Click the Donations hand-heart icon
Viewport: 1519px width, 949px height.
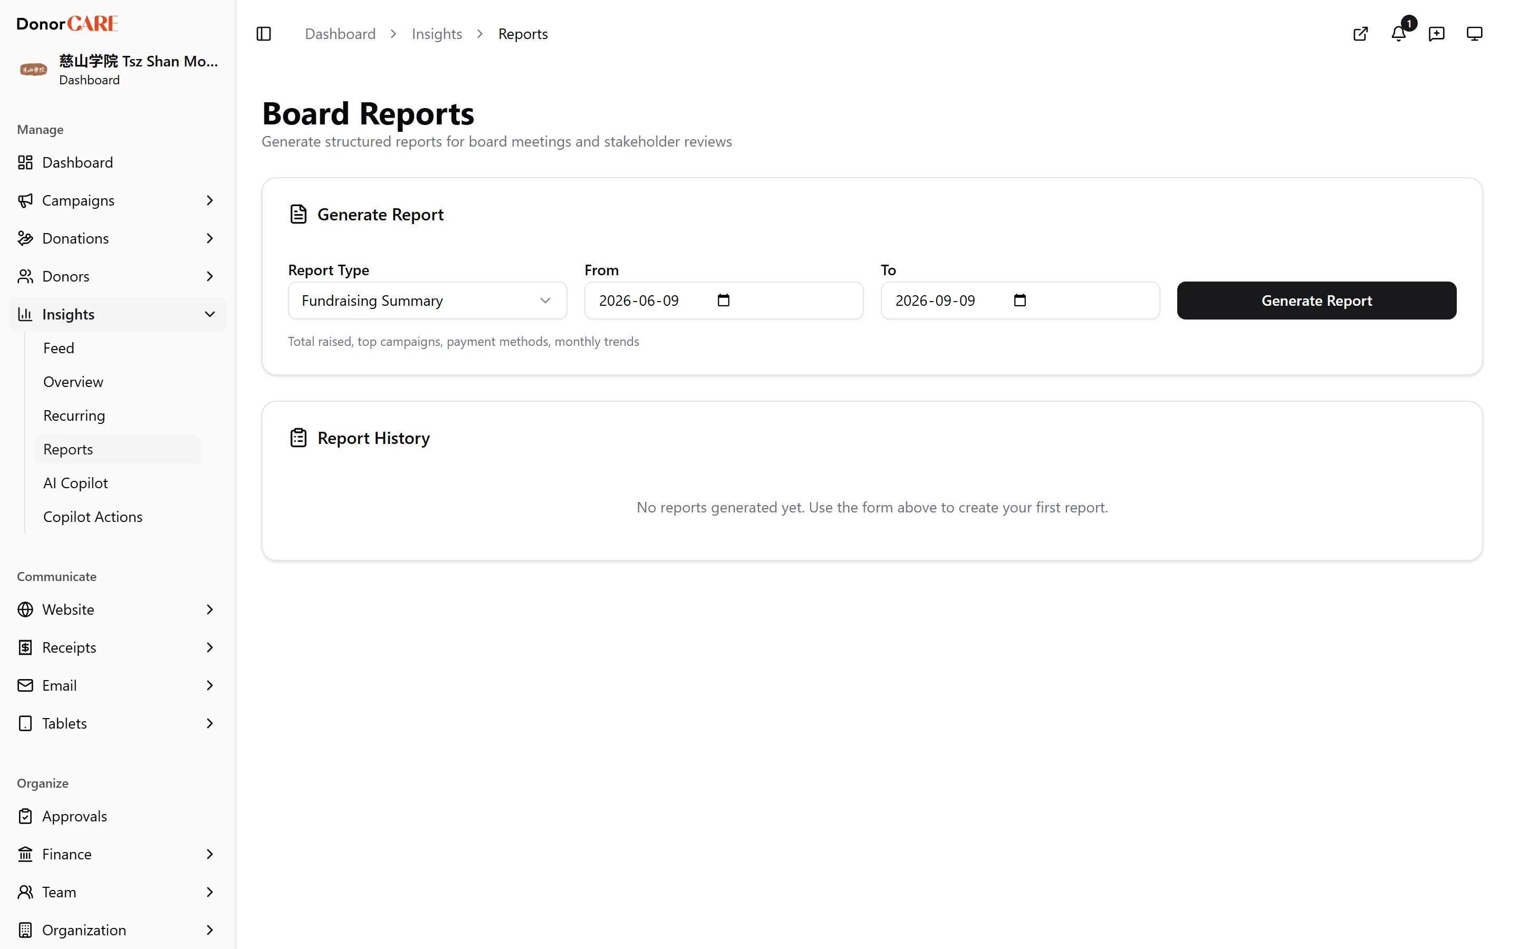25,238
